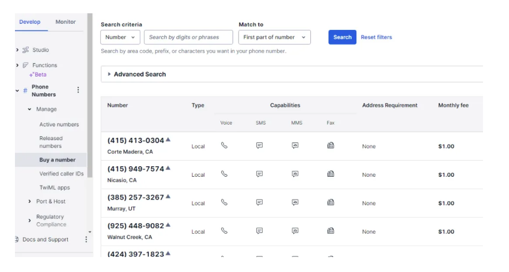This screenshot has width=509, height=272.
Task: Collapse the Manage submenu
Action: coord(30,109)
